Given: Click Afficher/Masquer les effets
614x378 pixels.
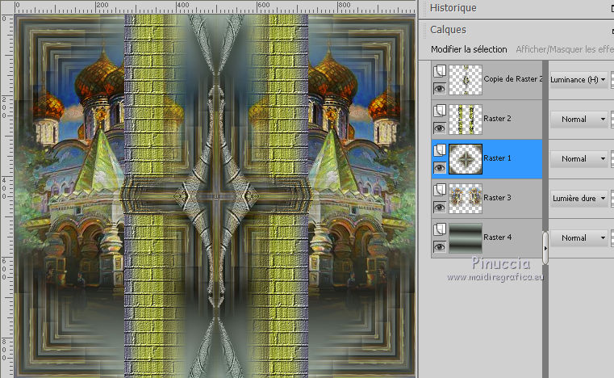Looking at the screenshot, I should [565, 49].
